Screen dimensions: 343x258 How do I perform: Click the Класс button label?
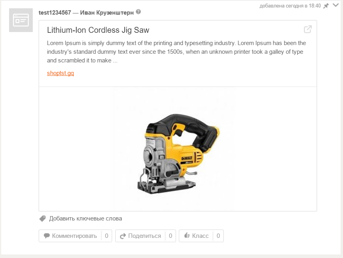200,236
